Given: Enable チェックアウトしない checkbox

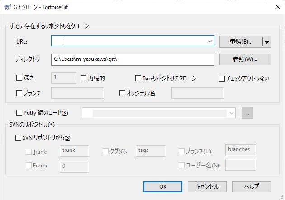Looking at the screenshot, I should point(222,79).
